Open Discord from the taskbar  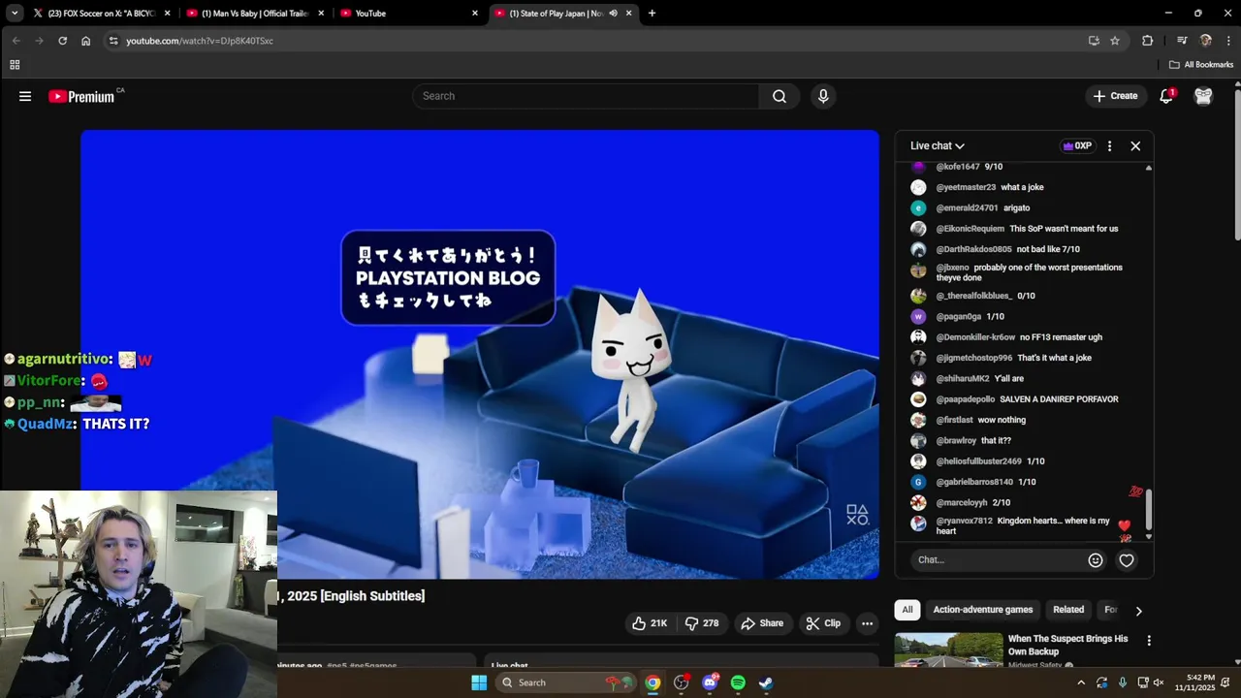pyautogui.click(x=710, y=682)
